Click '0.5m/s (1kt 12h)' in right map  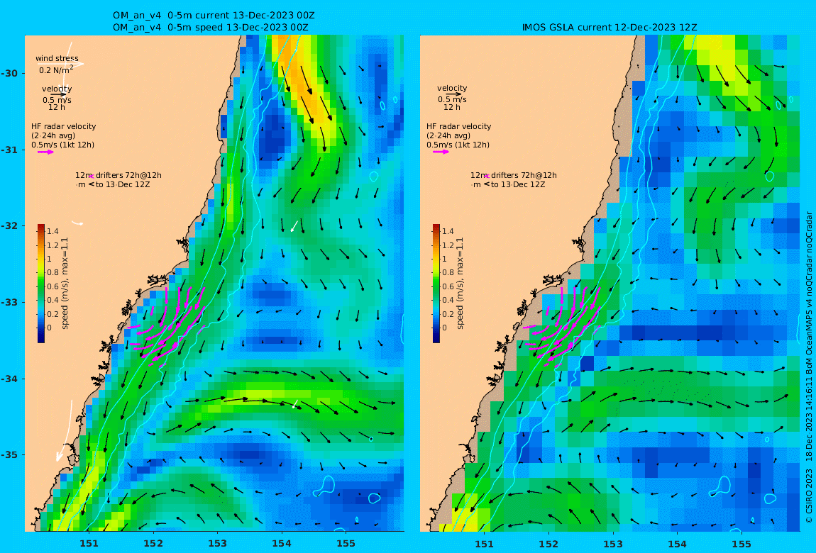pos(458,145)
